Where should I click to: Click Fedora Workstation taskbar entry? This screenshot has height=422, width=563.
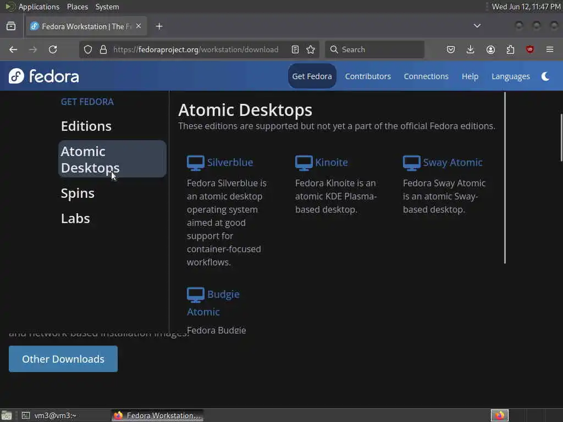[158, 415]
